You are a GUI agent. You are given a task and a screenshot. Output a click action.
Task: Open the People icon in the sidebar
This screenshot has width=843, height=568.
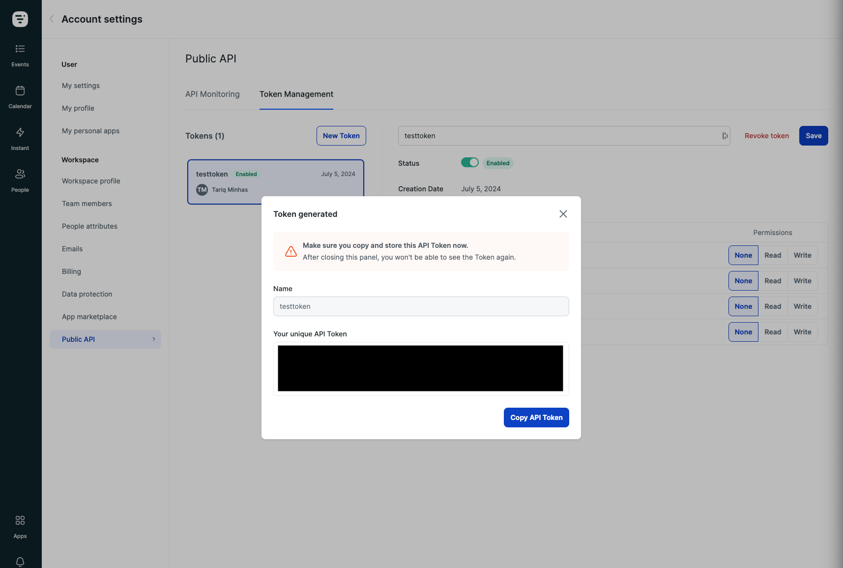coord(20,174)
